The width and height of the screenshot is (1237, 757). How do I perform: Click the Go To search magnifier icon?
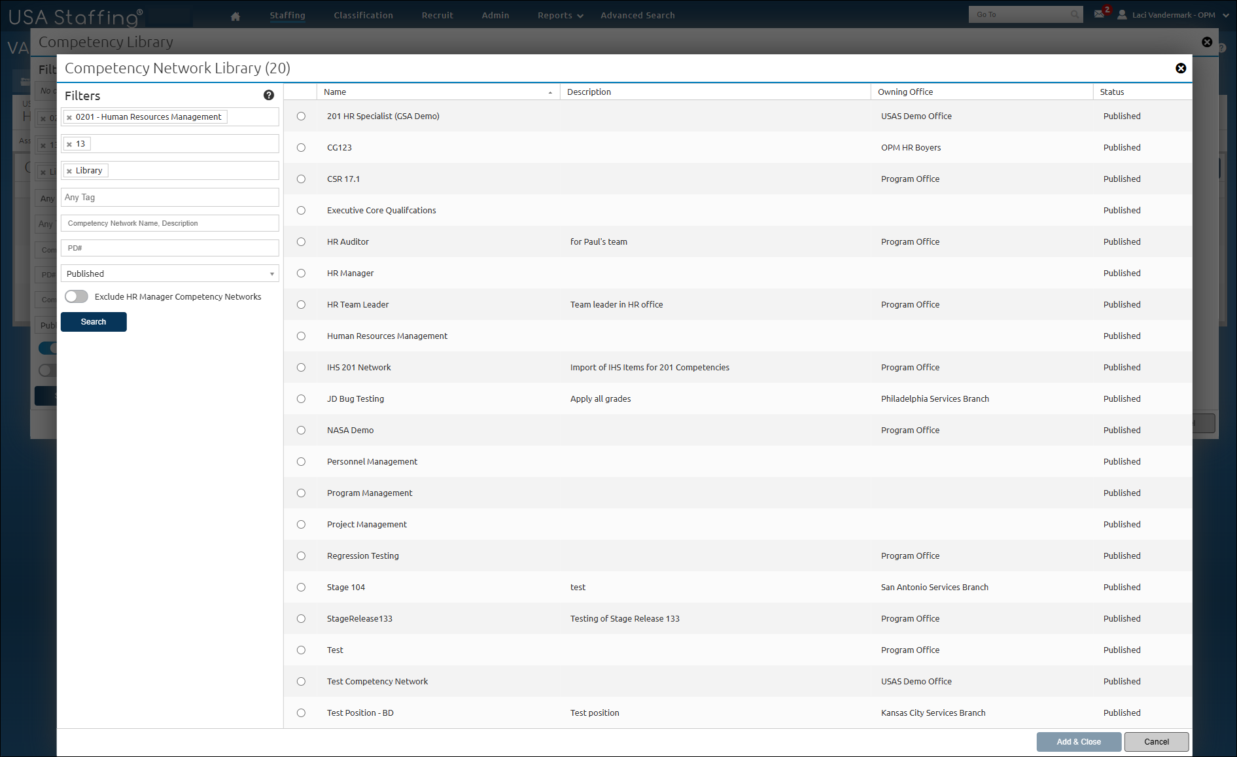click(1075, 14)
